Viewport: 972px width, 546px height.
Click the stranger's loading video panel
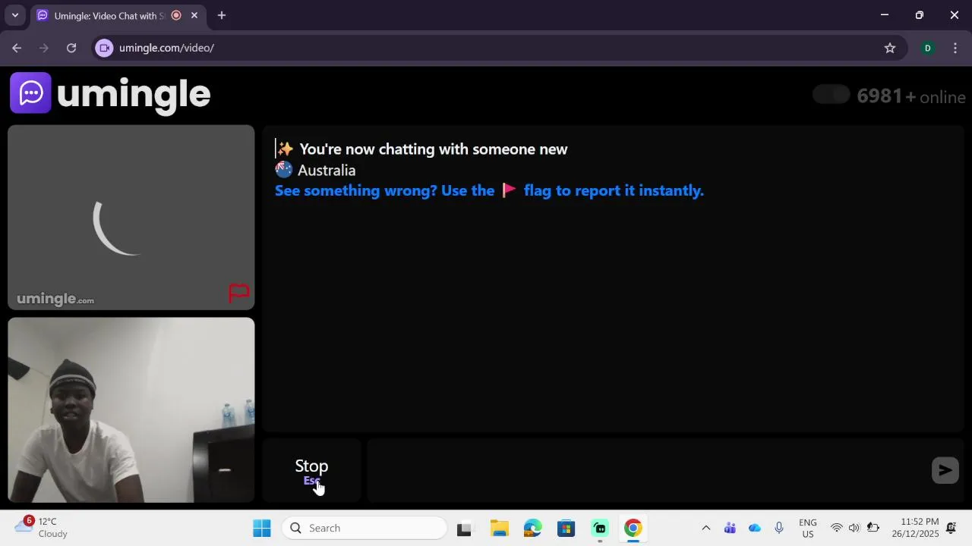(131, 218)
